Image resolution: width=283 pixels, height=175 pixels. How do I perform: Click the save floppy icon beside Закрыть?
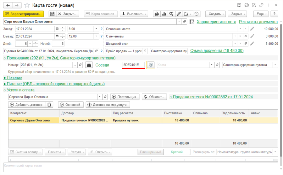(52, 14)
